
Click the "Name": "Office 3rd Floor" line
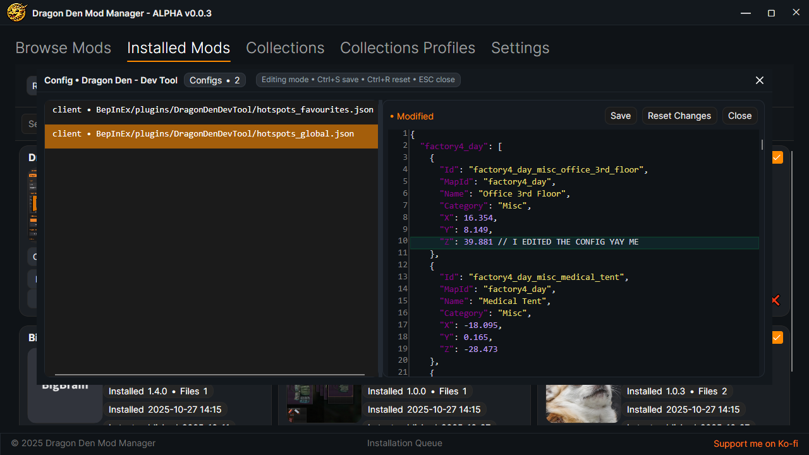tap(505, 194)
